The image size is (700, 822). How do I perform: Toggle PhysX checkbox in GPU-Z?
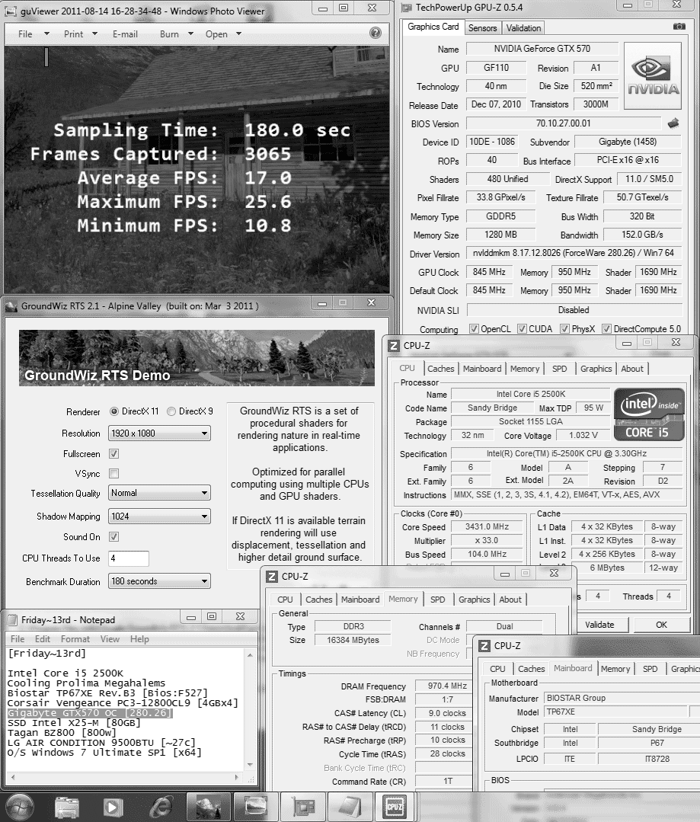tap(564, 328)
